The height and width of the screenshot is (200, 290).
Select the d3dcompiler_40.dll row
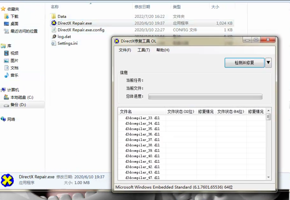click(192, 156)
